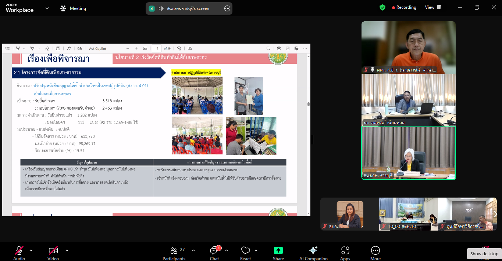Open AI Companion
502x261 pixels.
tap(313, 253)
